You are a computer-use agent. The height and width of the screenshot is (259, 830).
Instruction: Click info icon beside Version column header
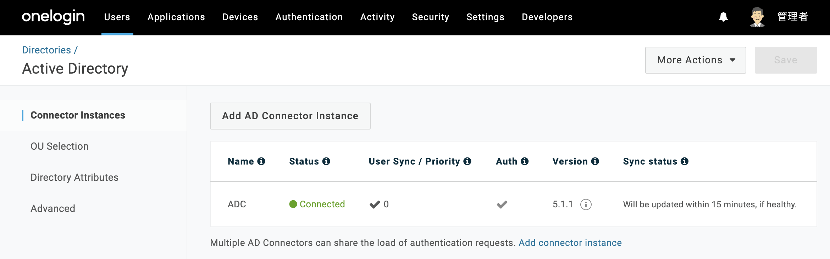click(595, 161)
